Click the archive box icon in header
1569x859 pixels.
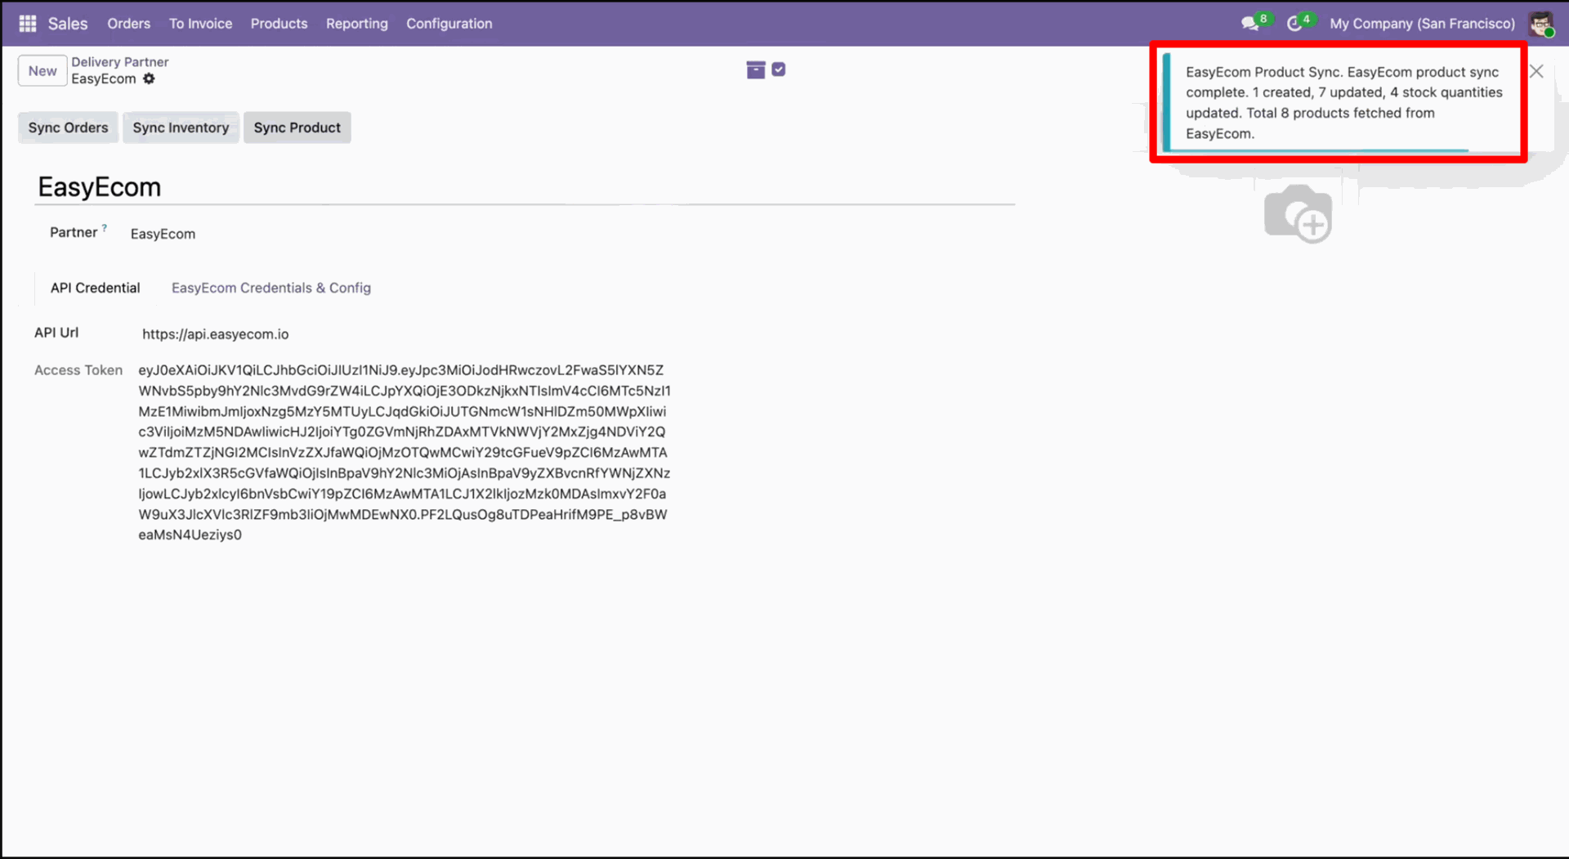[x=756, y=70]
